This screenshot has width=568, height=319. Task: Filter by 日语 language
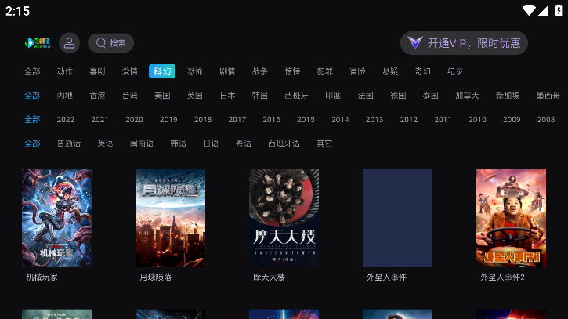[x=211, y=143]
